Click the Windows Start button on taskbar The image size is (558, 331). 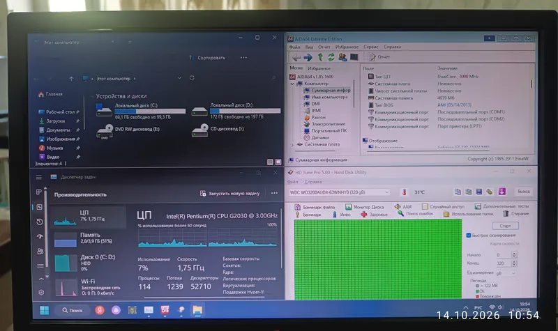click(x=45, y=310)
